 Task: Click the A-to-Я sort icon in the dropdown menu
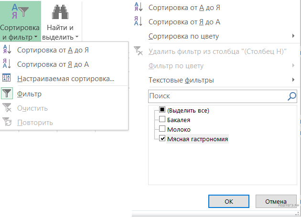7,50
